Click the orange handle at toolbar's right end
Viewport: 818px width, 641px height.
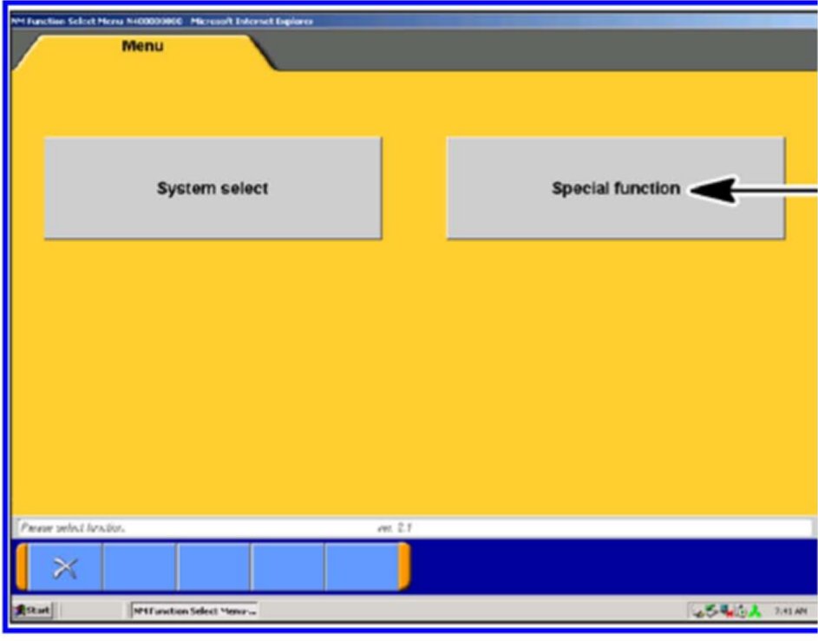click(403, 567)
